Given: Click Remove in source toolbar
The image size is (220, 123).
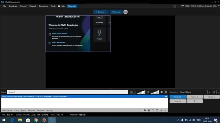Looking at the screenshot, I should tap(31, 110).
